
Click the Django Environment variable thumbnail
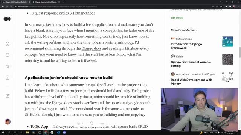[x=227, y=59]
